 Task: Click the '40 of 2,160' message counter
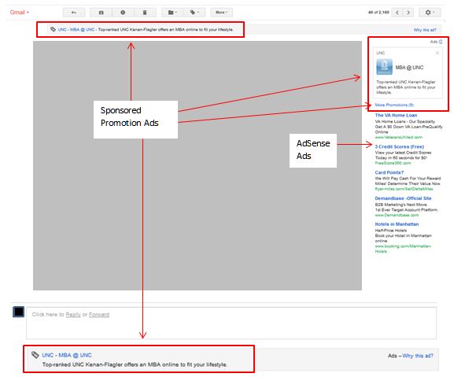coord(378,13)
